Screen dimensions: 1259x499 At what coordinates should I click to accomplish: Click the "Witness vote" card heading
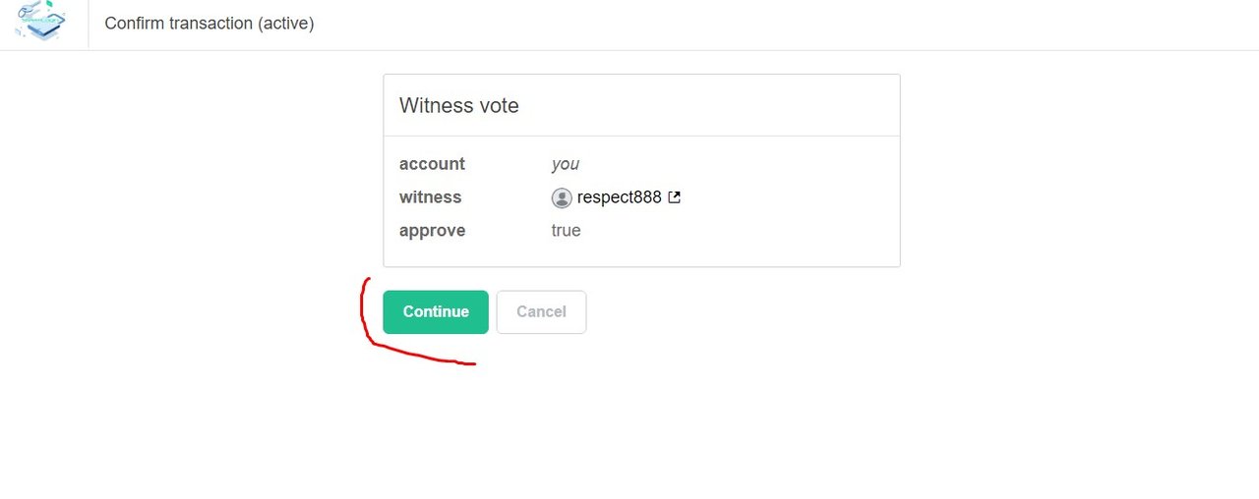pyautogui.click(x=459, y=105)
